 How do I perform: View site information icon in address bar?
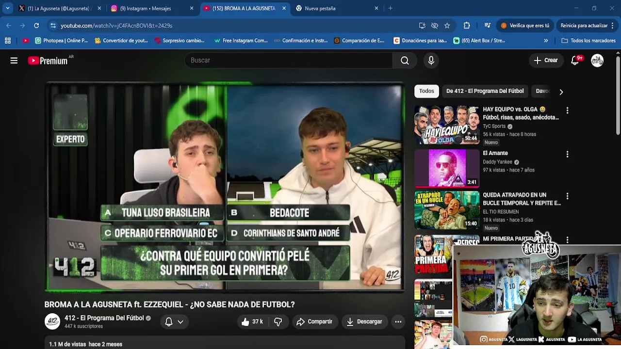pyautogui.click(x=53, y=26)
